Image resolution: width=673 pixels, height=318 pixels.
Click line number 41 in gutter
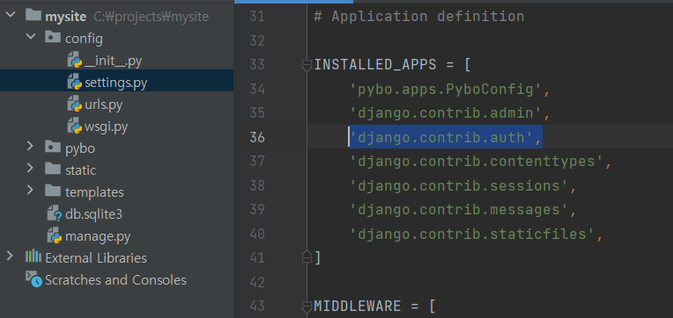click(x=257, y=258)
